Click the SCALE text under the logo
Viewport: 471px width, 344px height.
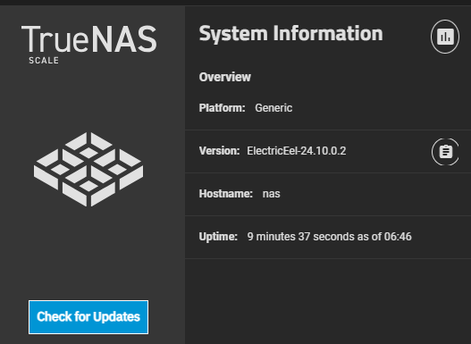click(x=44, y=61)
